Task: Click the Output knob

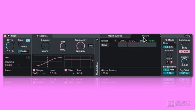Action: click(x=184, y=61)
